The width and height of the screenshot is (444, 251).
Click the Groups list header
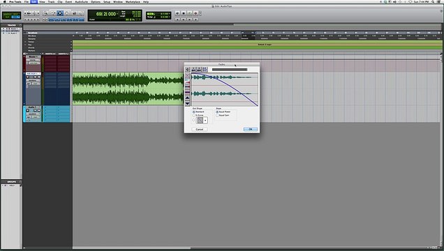11,182
